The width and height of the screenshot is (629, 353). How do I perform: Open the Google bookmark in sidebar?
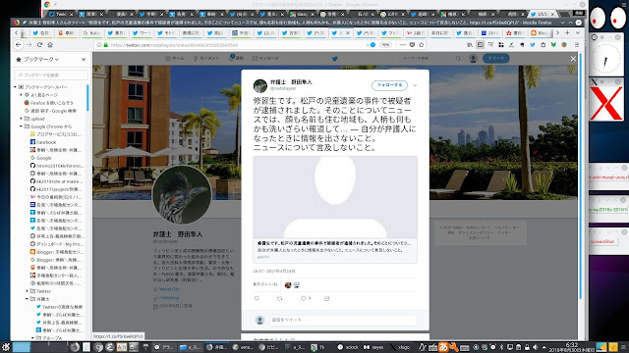[x=41, y=158]
